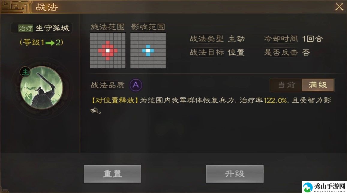Click the 重置 button

tap(112, 174)
